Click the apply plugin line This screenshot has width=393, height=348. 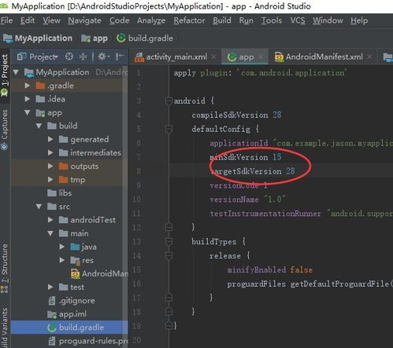(260, 73)
